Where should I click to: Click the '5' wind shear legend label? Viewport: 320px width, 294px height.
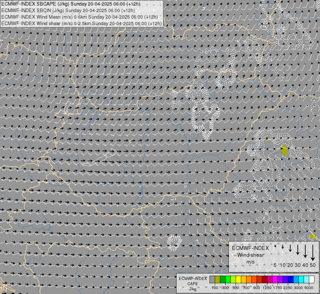click(x=275, y=265)
